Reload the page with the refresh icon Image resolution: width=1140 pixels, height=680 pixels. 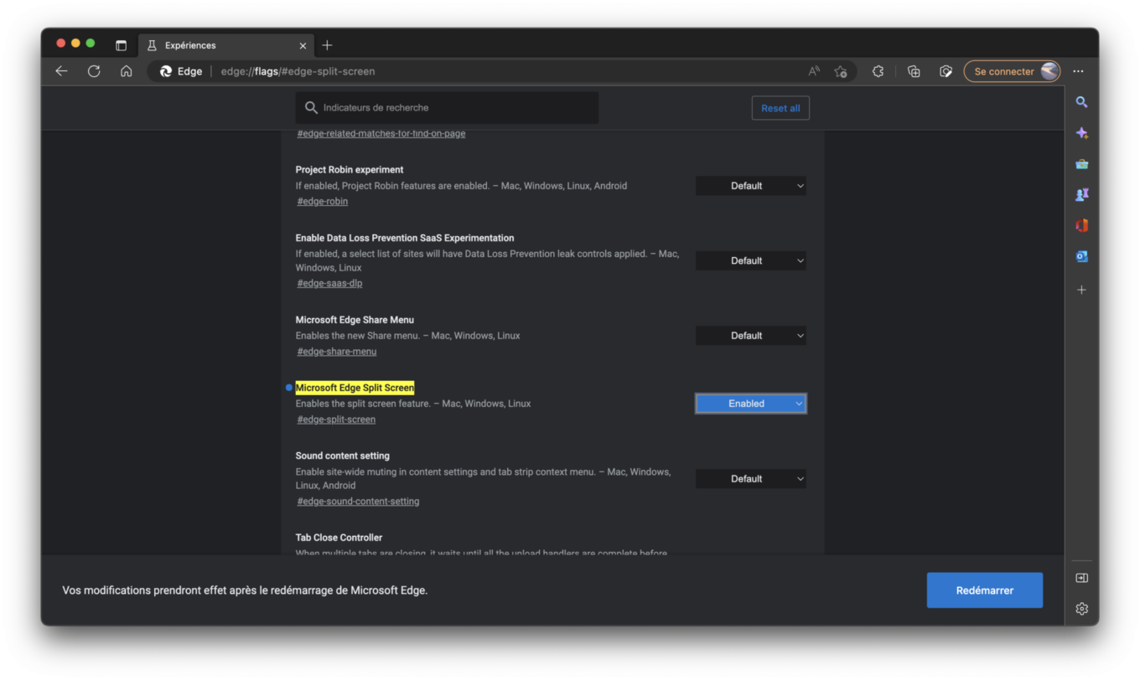[94, 71]
